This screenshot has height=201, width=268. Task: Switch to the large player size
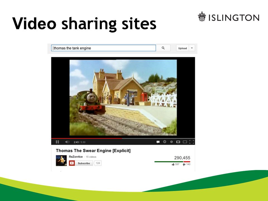click(185, 142)
